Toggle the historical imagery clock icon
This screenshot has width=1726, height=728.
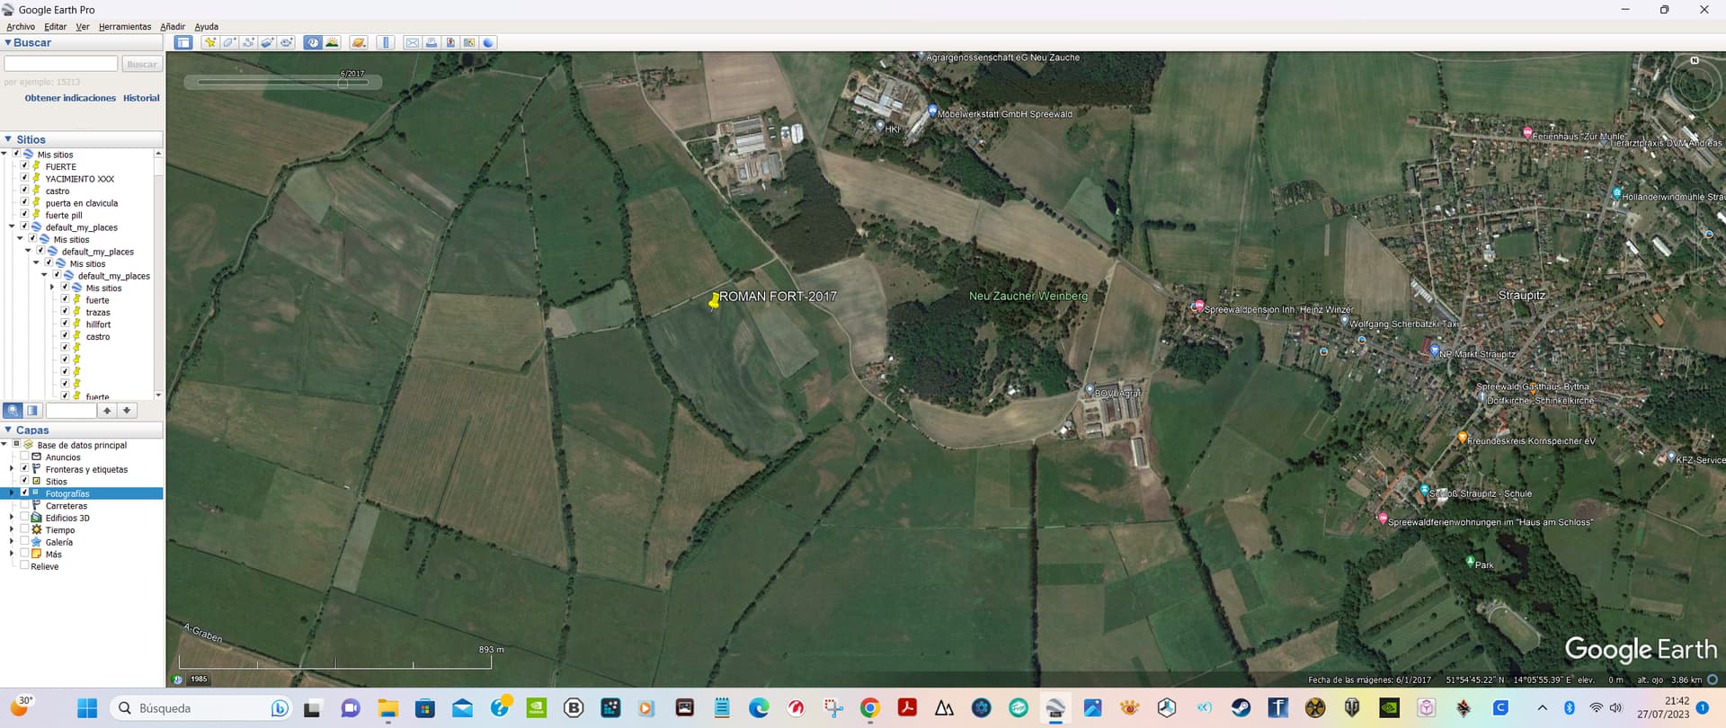313,42
